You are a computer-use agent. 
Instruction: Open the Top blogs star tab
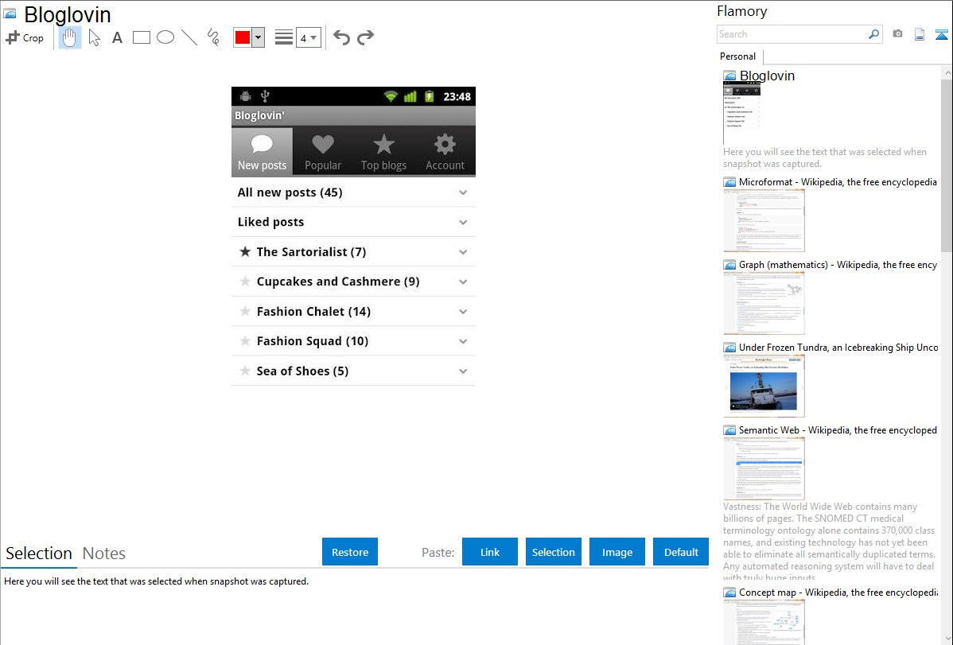[x=383, y=151]
